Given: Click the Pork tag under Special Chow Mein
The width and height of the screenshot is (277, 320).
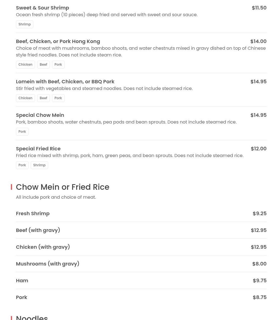Looking at the screenshot, I should click(x=22, y=132).
